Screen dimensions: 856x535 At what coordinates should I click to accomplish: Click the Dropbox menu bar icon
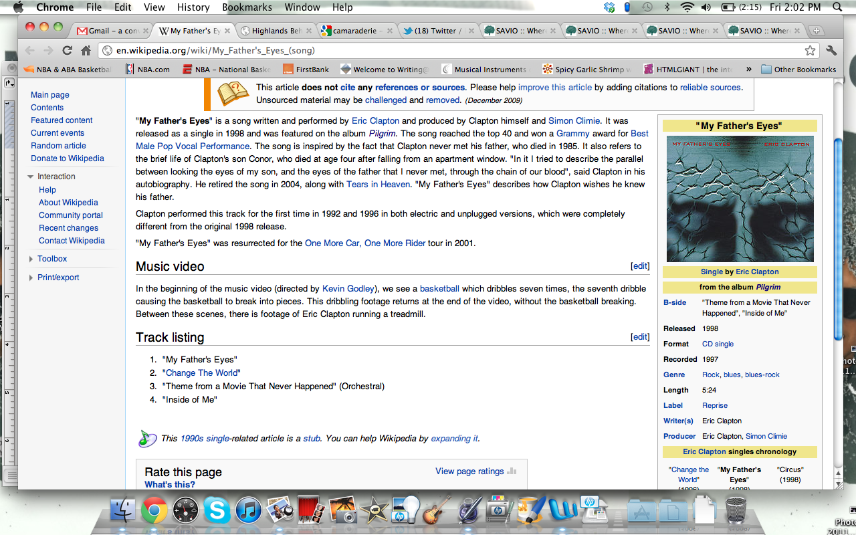click(x=609, y=7)
